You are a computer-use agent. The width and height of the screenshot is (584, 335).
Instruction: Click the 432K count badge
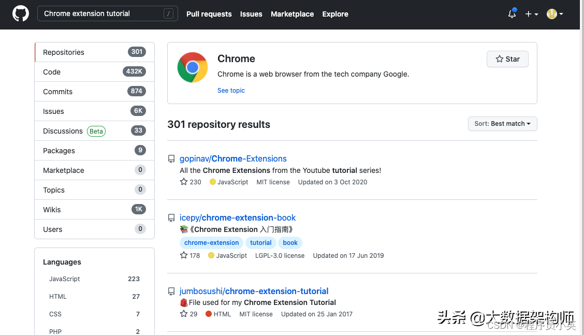134,71
